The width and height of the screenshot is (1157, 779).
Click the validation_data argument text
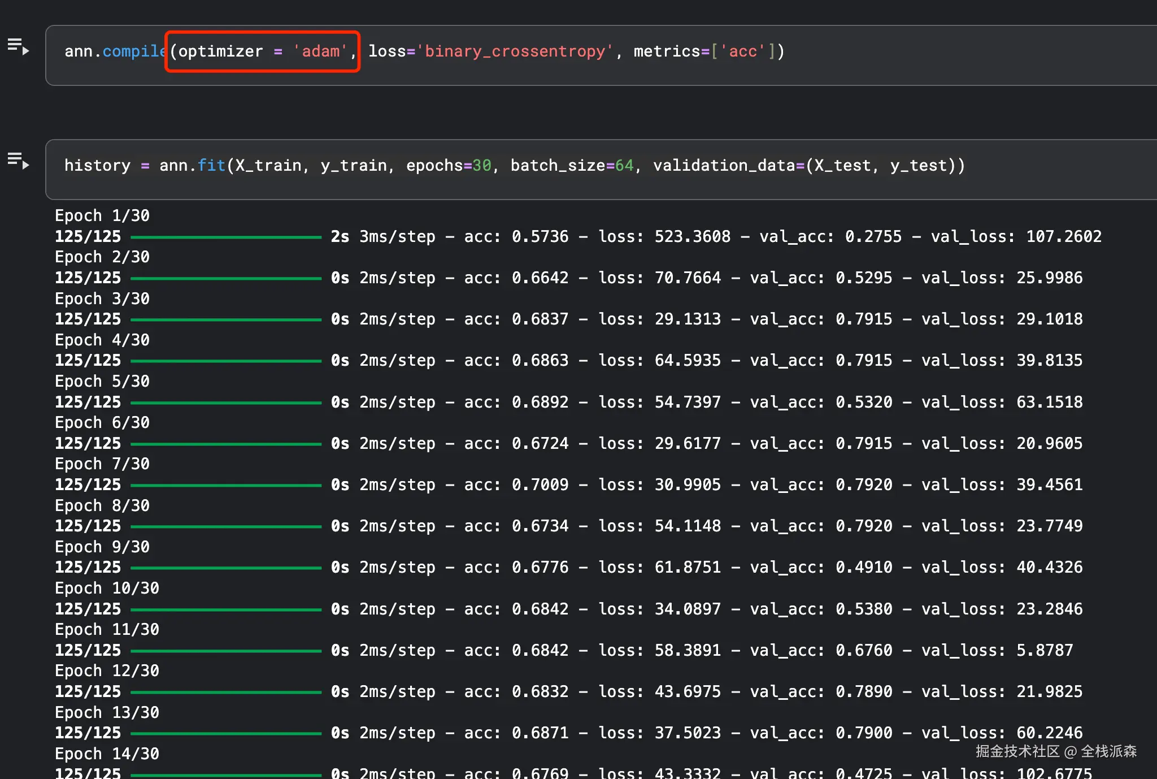pos(724,166)
